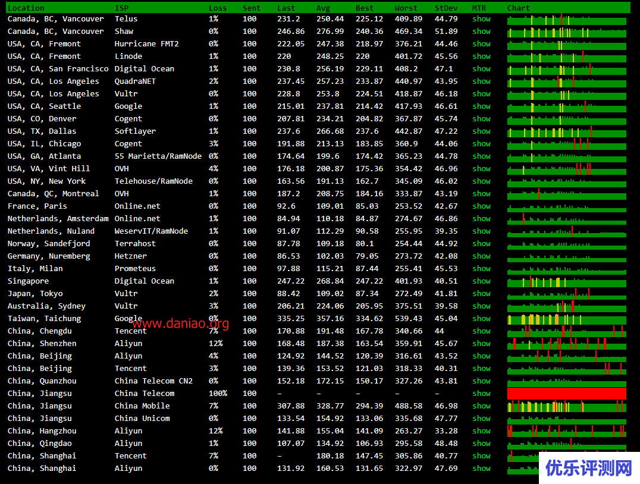Image resolution: width=640 pixels, height=484 pixels.
Task: Click the Chart column header
Action: 519,8
